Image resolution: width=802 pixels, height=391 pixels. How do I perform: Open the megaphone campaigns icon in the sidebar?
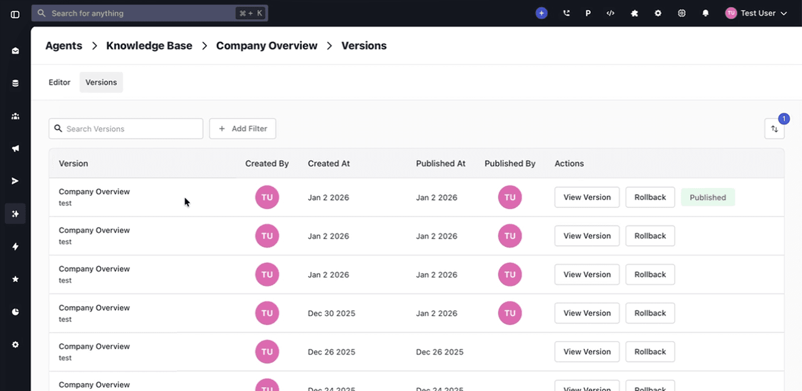(x=14, y=148)
